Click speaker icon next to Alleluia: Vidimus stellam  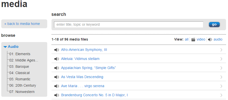pyautogui.click(x=57, y=59)
